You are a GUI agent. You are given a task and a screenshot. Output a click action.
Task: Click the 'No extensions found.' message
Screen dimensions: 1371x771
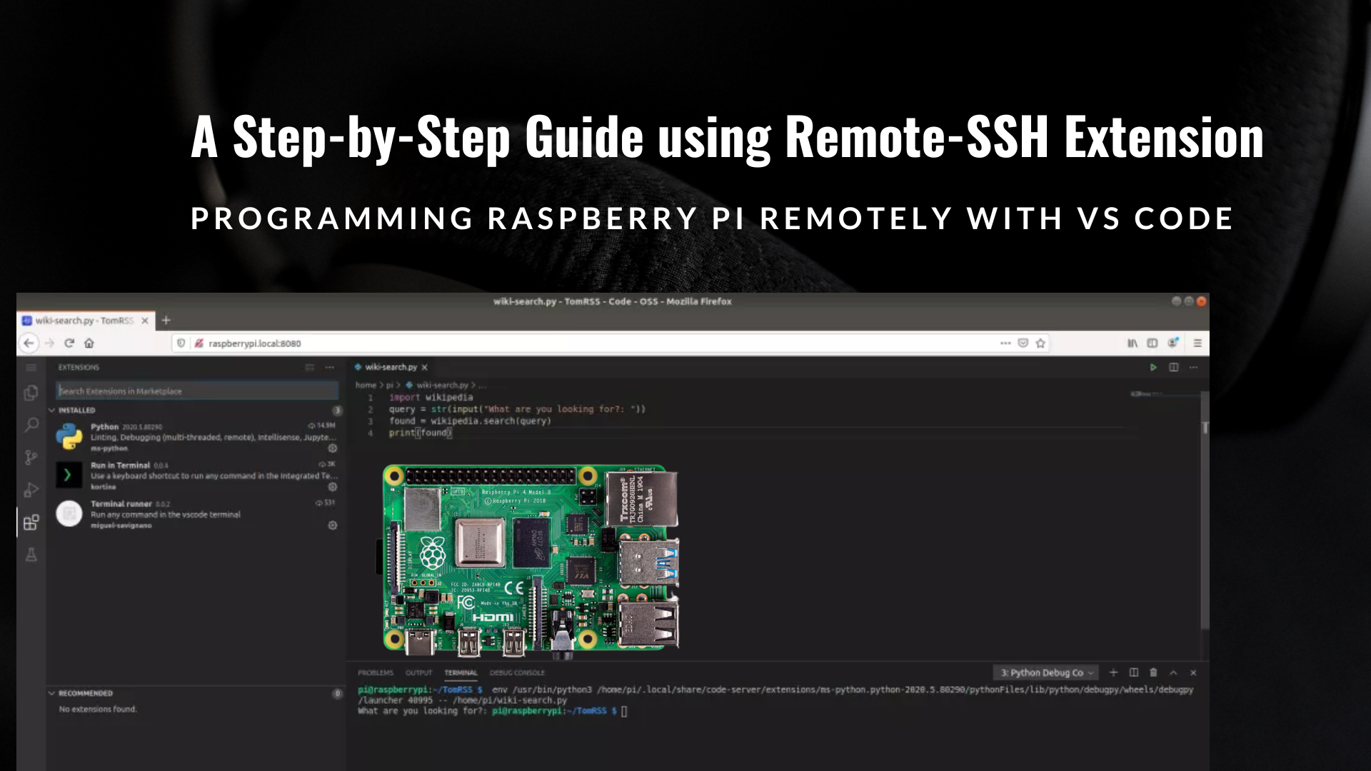(98, 709)
